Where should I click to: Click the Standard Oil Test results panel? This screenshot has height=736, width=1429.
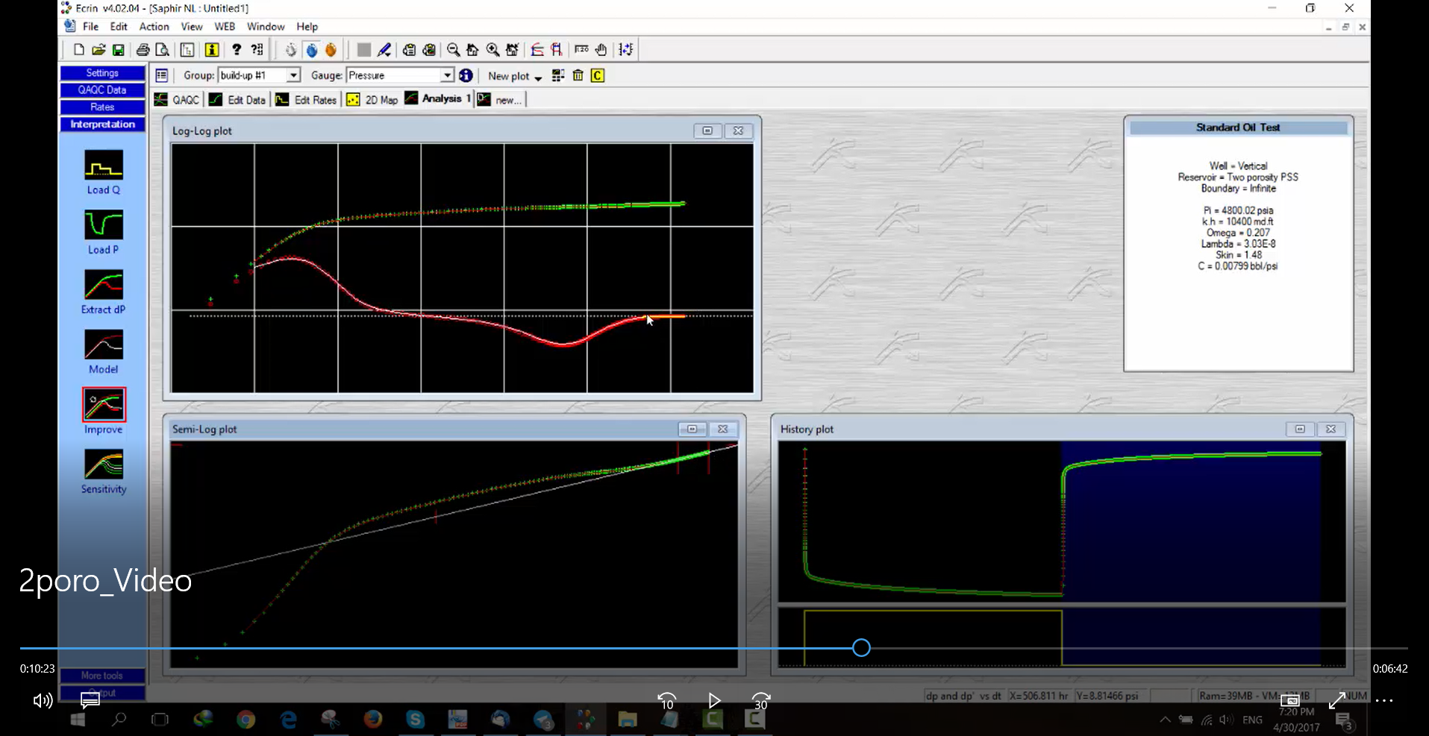1239,244
